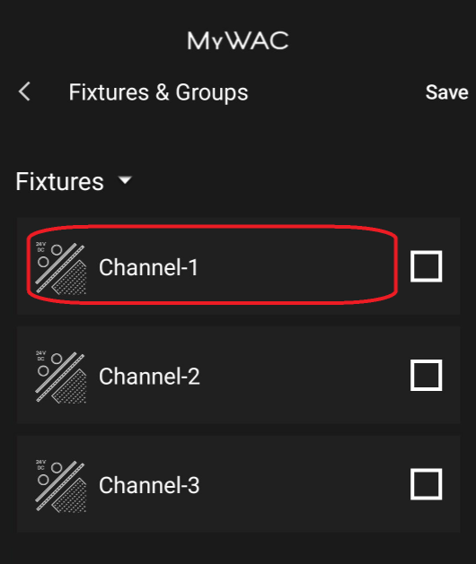Select the Channel-2 fixture name

click(x=149, y=377)
